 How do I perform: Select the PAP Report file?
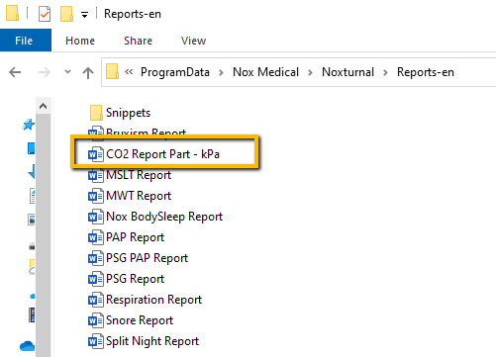(x=135, y=237)
